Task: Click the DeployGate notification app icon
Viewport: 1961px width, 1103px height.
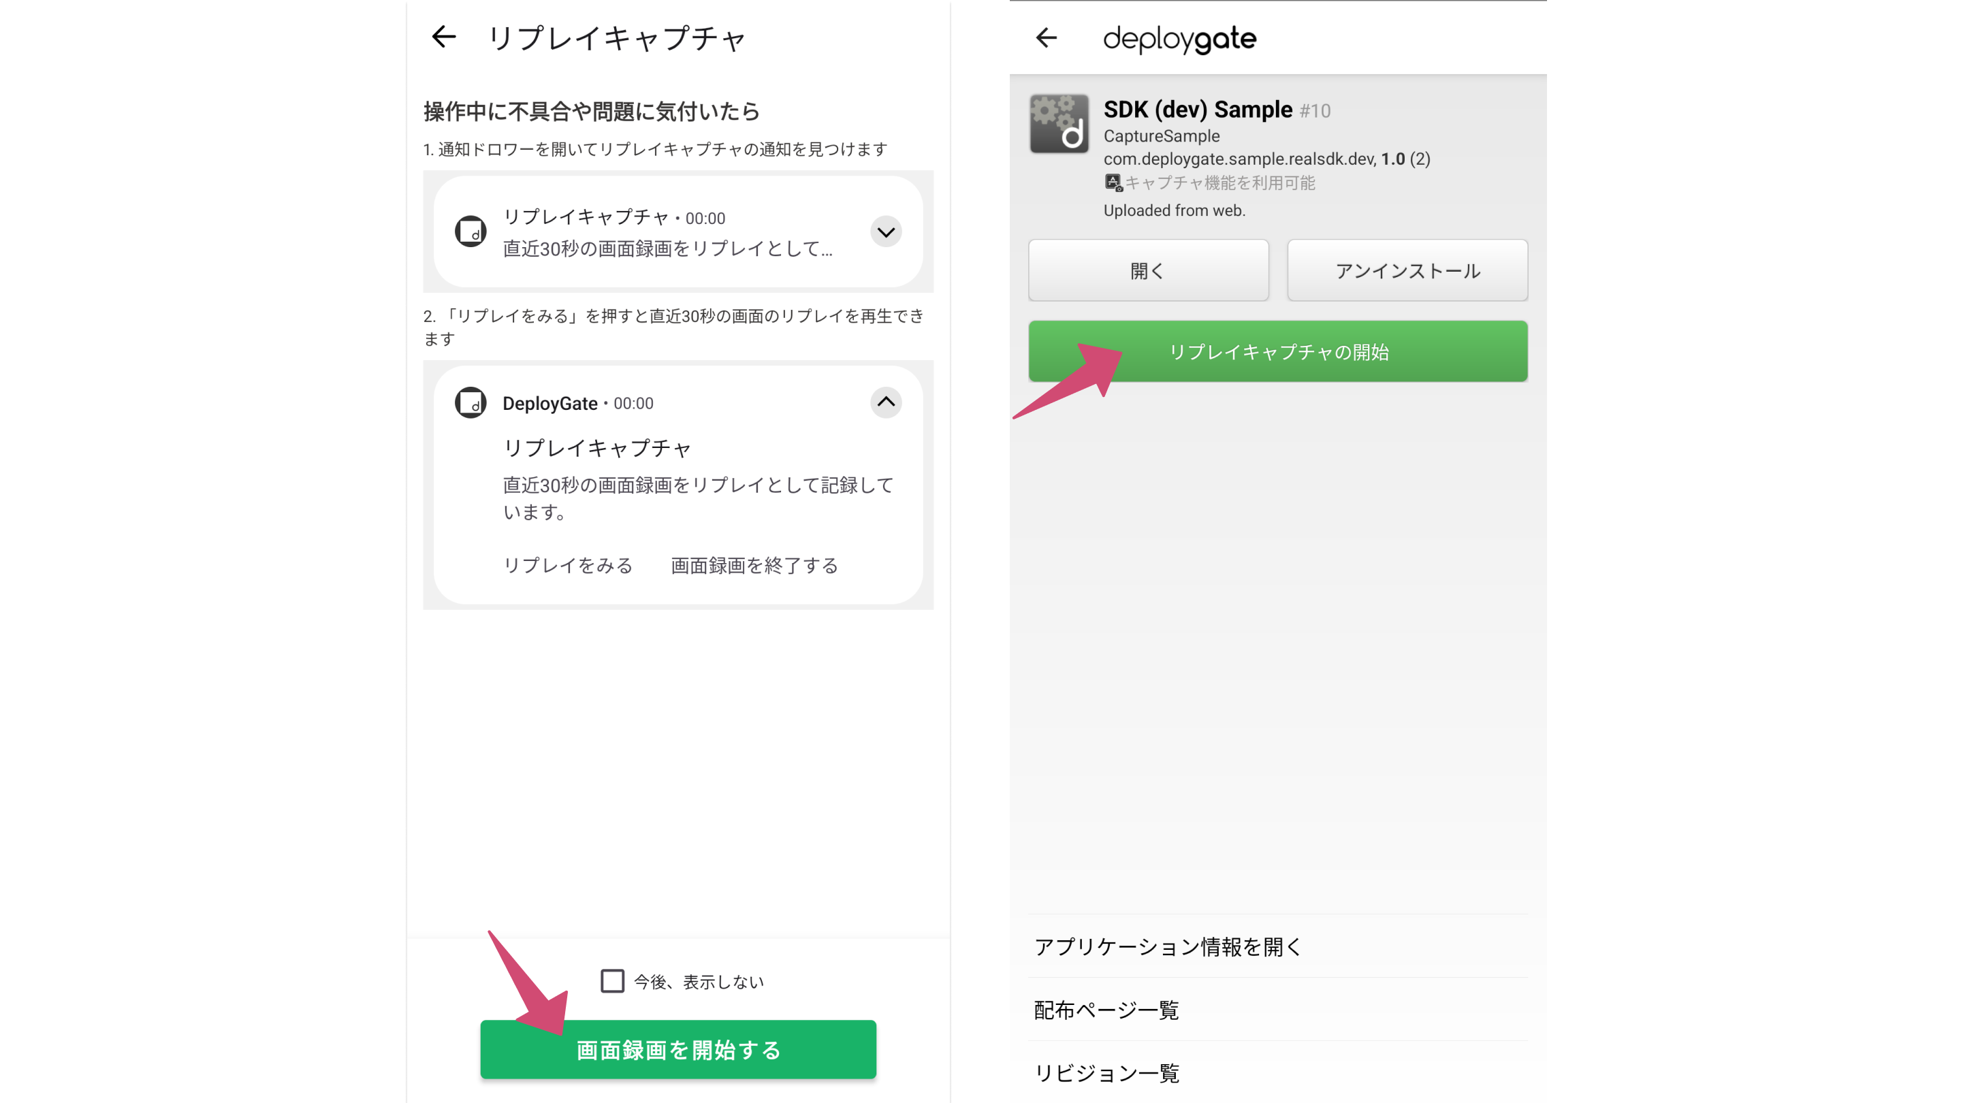Action: coord(471,402)
